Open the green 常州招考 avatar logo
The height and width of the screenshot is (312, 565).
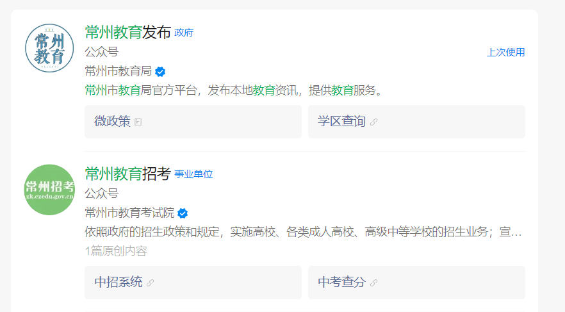point(49,190)
